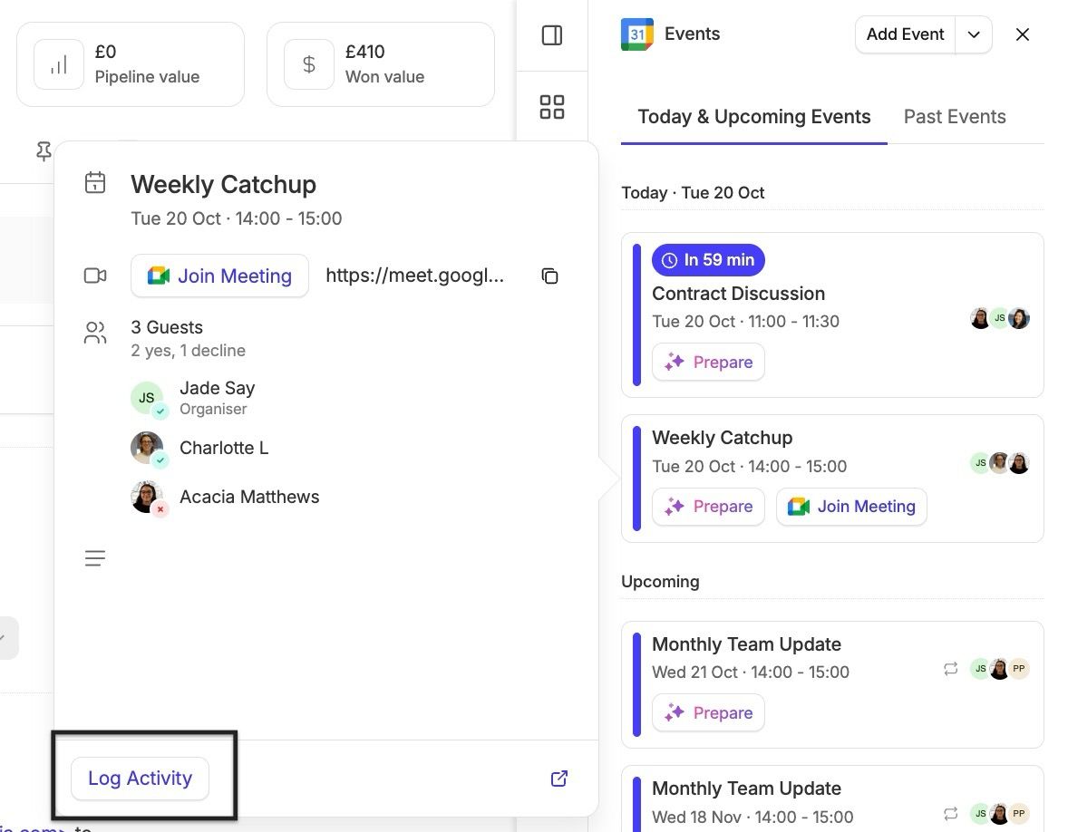Click recurring icon on Wed 18 Nov event
The height and width of the screenshot is (832, 1068).
point(951,814)
